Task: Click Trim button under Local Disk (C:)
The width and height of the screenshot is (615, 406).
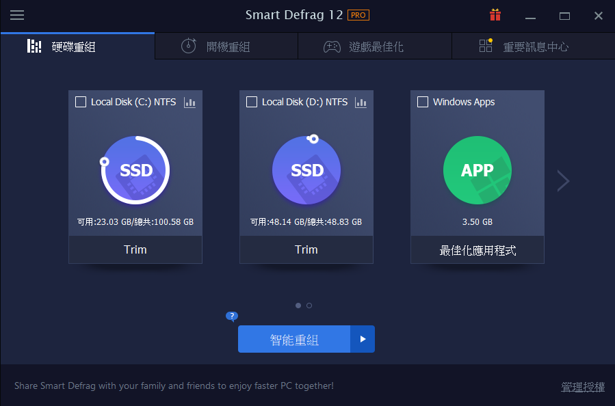Action: point(135,249)
